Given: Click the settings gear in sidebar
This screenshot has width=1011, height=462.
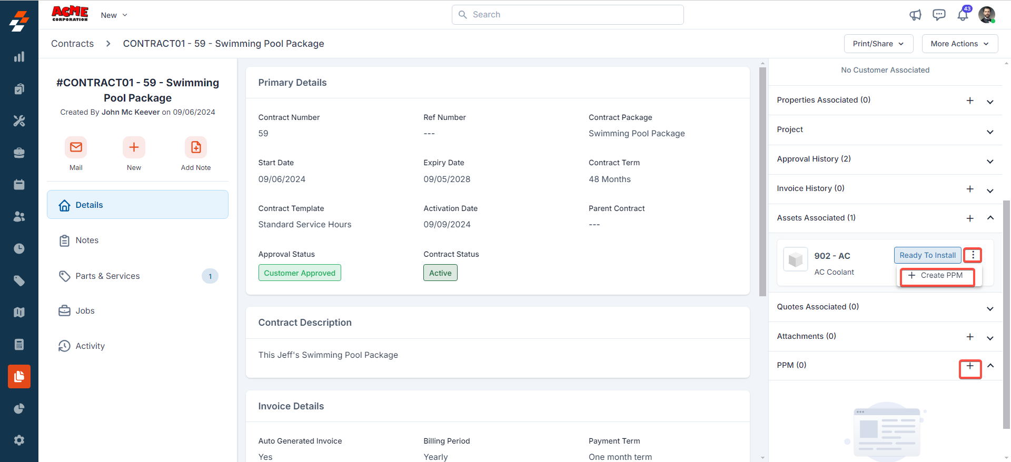Looking at the screenshot, I should point(19,440).
